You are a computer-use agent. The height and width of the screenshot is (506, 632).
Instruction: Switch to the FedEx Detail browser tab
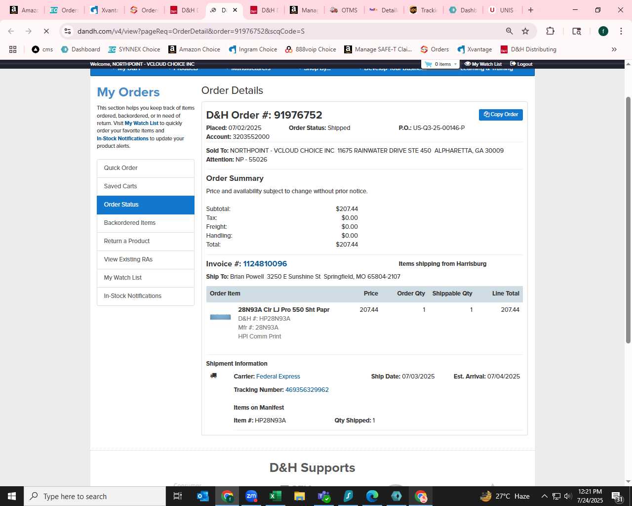click(x=384, y=10)
